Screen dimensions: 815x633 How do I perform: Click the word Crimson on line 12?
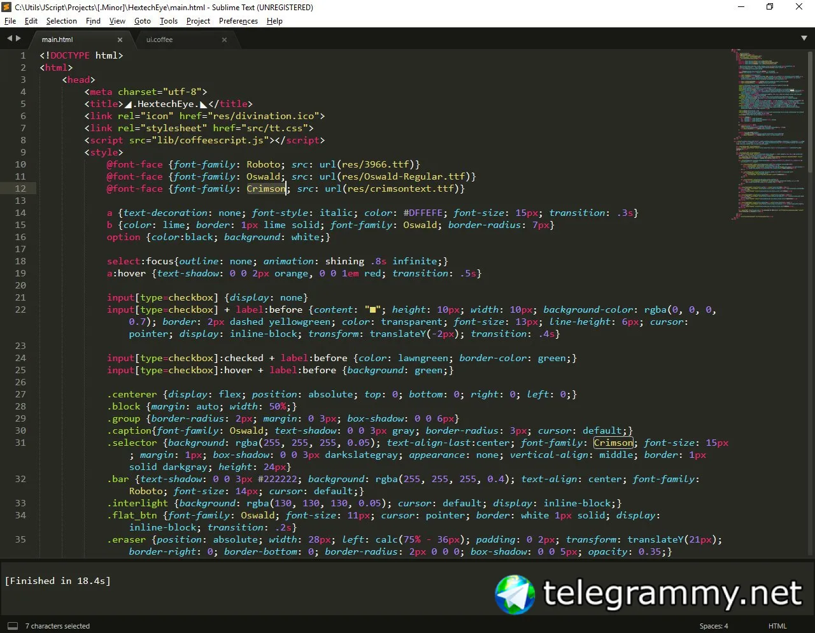pyautogui.click(x=266, y=188)
